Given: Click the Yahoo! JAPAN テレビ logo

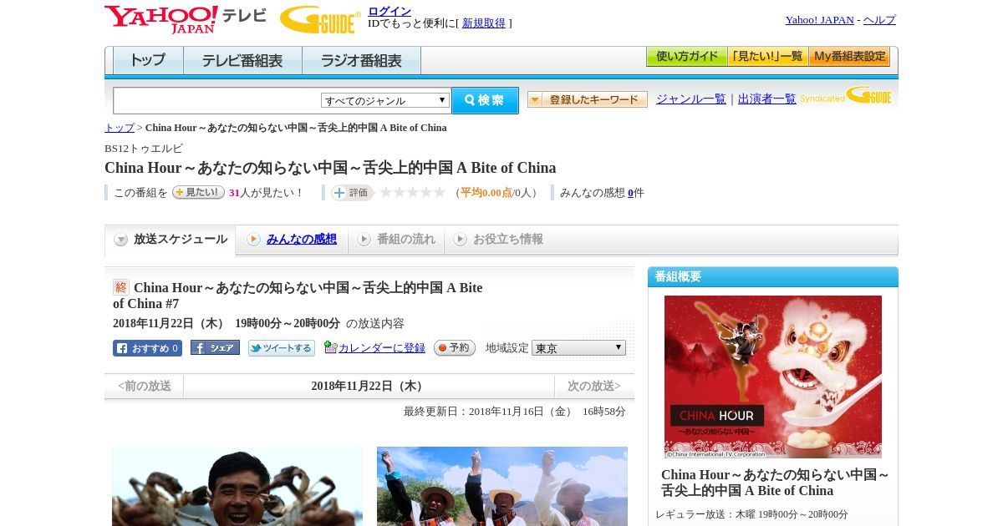Looking at the screenshot, I should point(186,19).
